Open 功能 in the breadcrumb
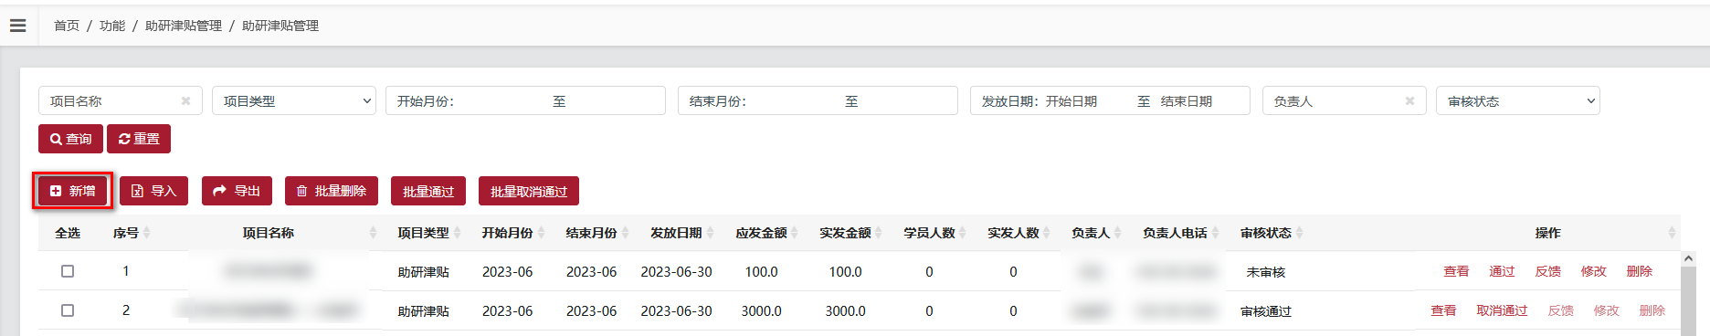This screenshot has width=1710, height=336. (x=112, y=26)
